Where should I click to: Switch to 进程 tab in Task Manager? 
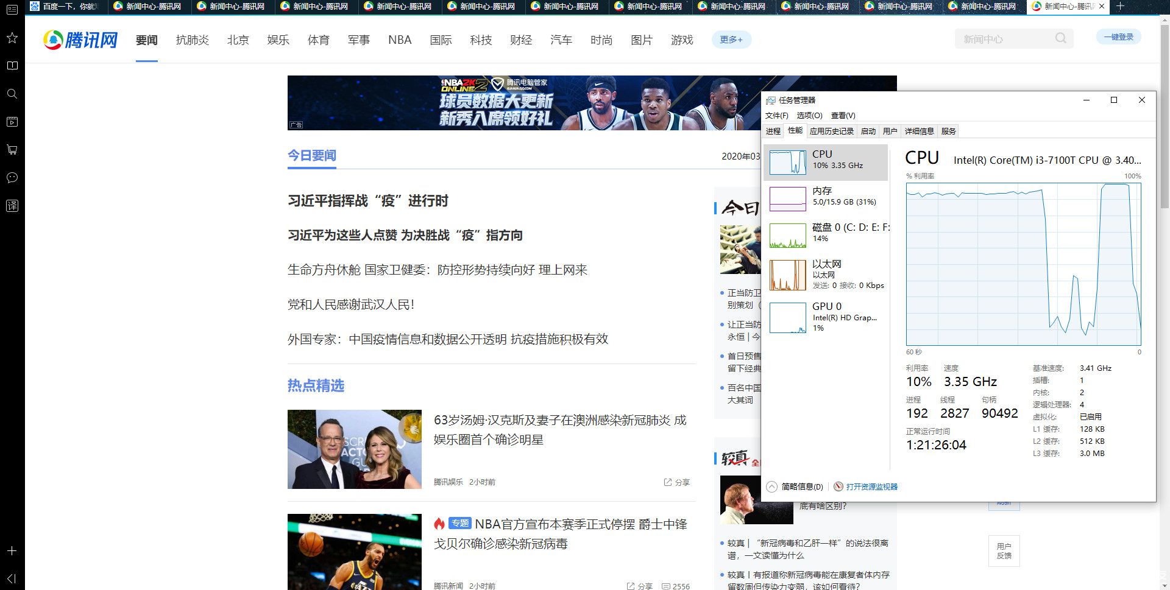coord(773,131)
